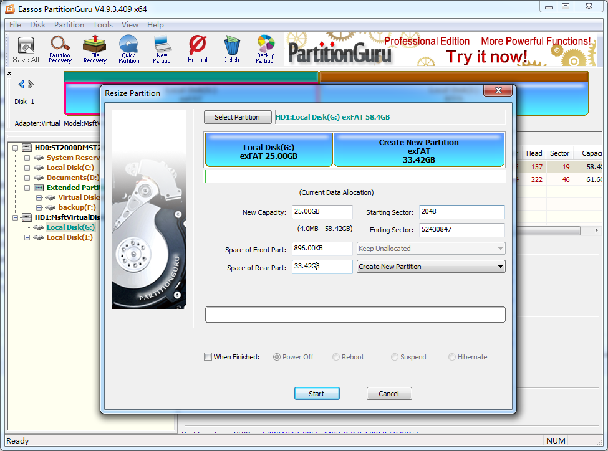Expand the Local Disk(I:) tree node
Image resolution: width=608 pixels, height=451 pixels.
tap(27, 237)
